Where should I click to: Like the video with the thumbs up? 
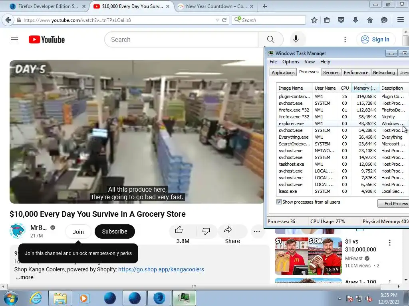click(179, 230)
